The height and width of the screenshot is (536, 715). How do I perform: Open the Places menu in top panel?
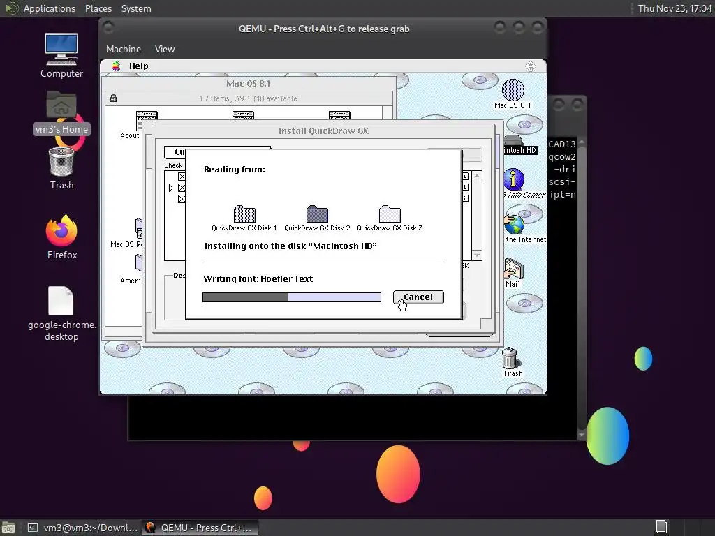pos(98,8)
